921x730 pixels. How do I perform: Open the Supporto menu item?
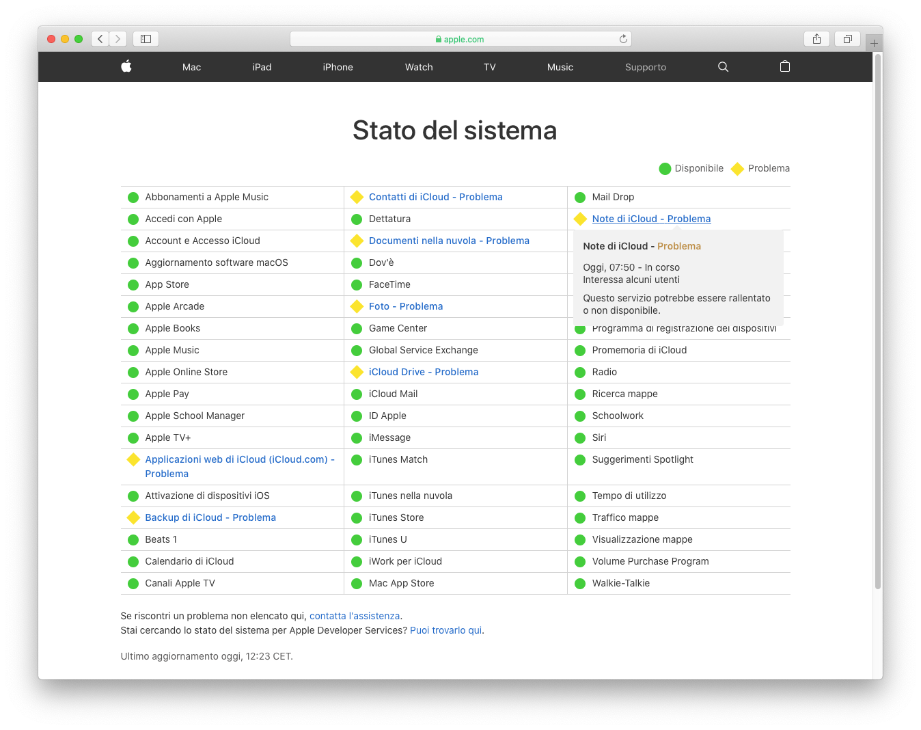[x=645, y=67]
